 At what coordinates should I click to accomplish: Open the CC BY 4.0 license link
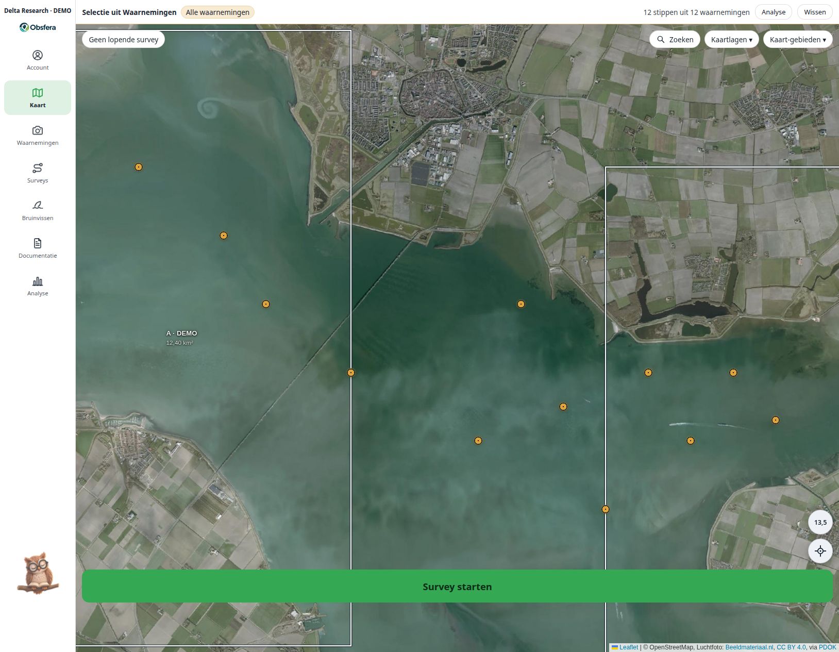click(x=791, y=647)
